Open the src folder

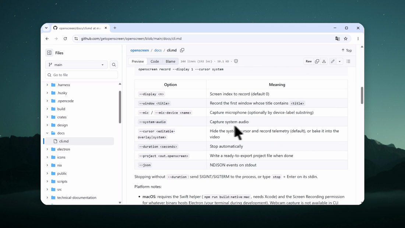coord(59,189)
